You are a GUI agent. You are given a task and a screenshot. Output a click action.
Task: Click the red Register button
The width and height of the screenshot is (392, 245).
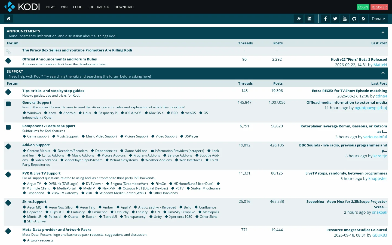coord(379,7)
